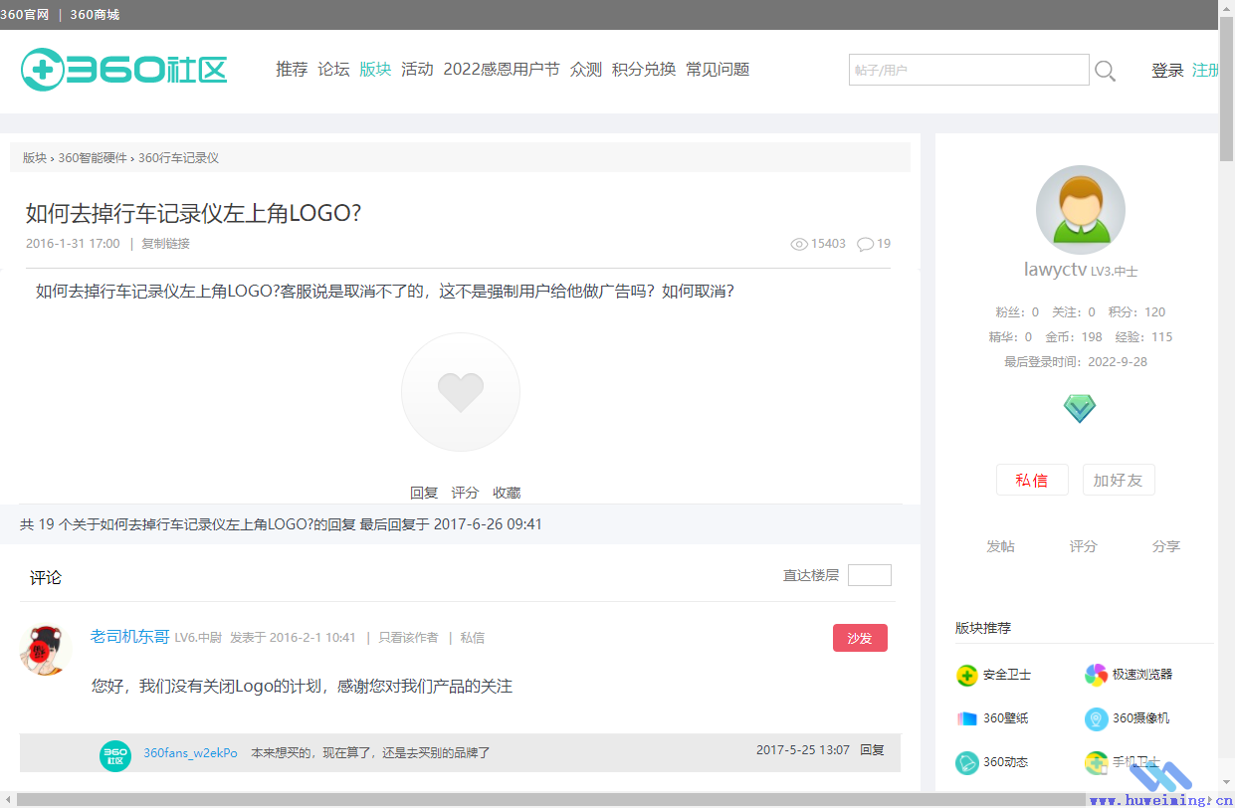1235x808 pixels.
Task: Go to the 活动 navigation tab
Action: [417, 70]
